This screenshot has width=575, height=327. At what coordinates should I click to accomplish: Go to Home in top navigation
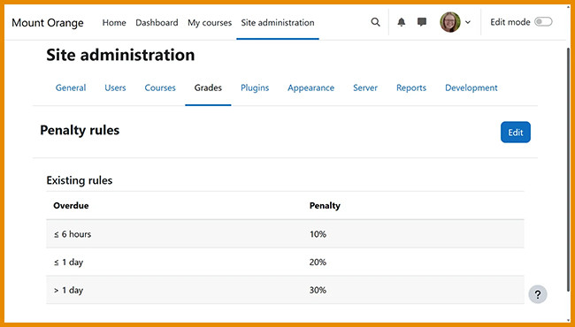(114, 23)
